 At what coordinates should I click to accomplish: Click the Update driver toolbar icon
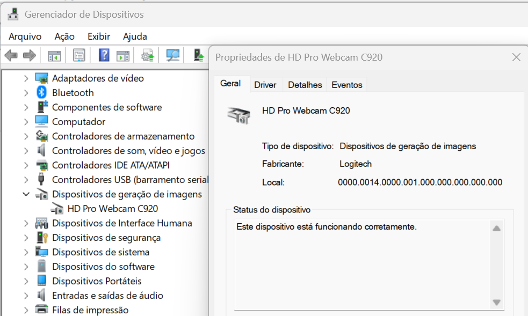(148, 55)
